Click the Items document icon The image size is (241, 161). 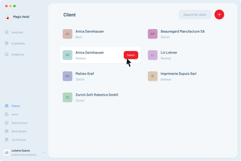6,114
